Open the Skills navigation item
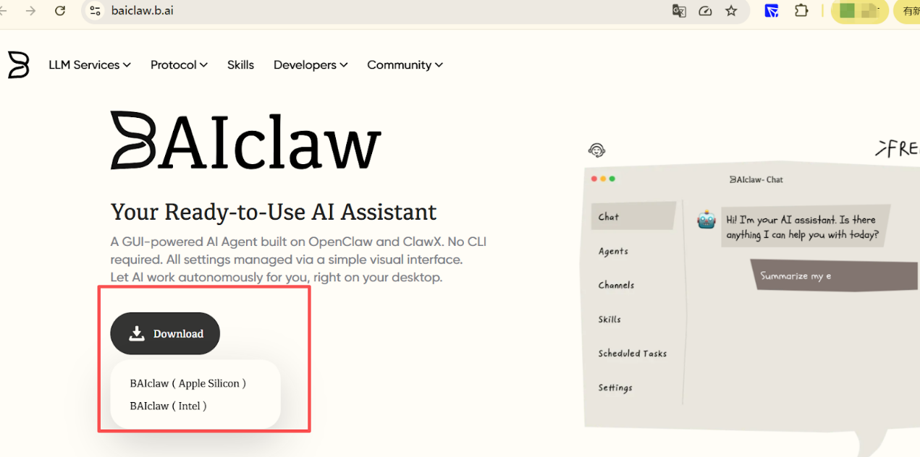 (240, 65)
